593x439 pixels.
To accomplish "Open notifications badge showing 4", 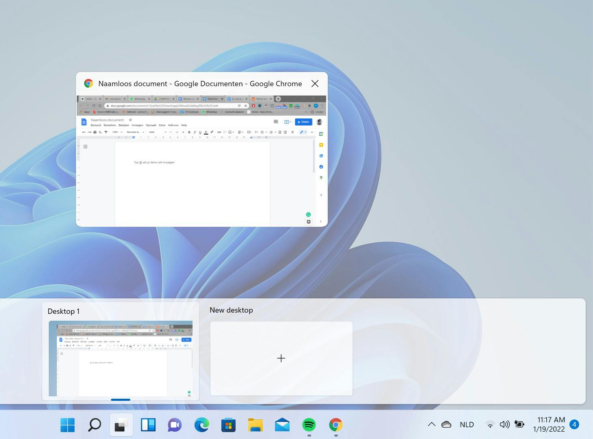I will coord(574,424).
